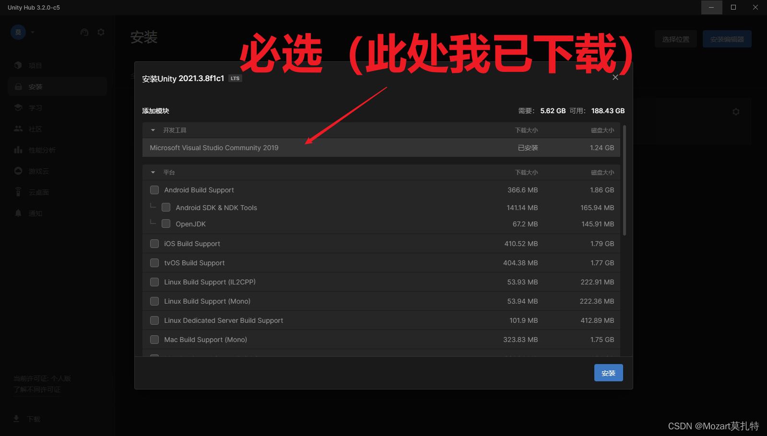
Task: Open the preferences gear icon in the sidebar header
Action: (101, 32)
